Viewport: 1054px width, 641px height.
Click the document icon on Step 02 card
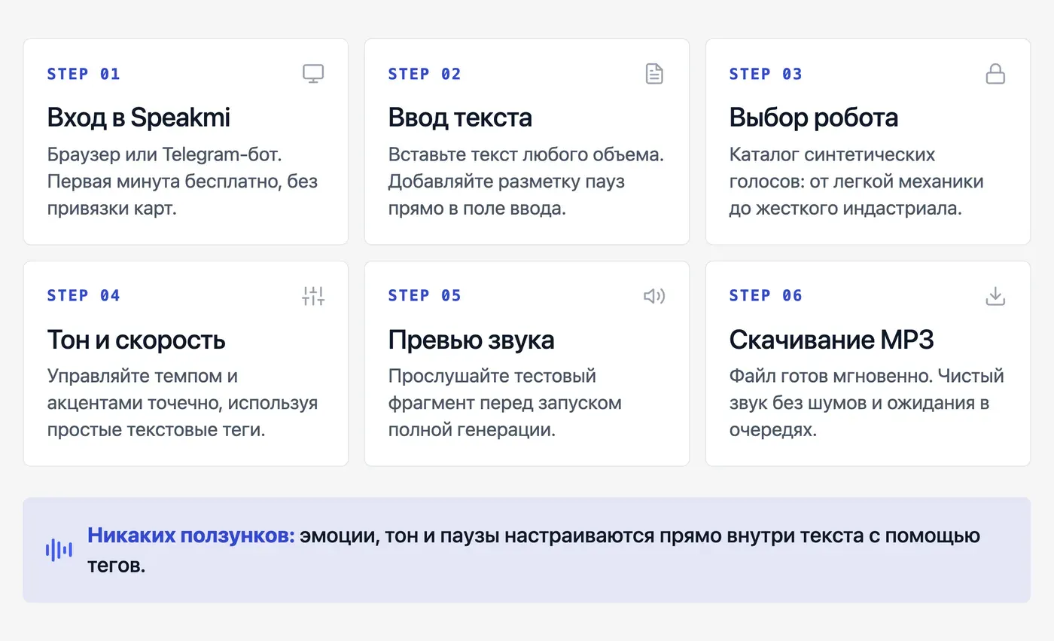(x=654, y=74)
